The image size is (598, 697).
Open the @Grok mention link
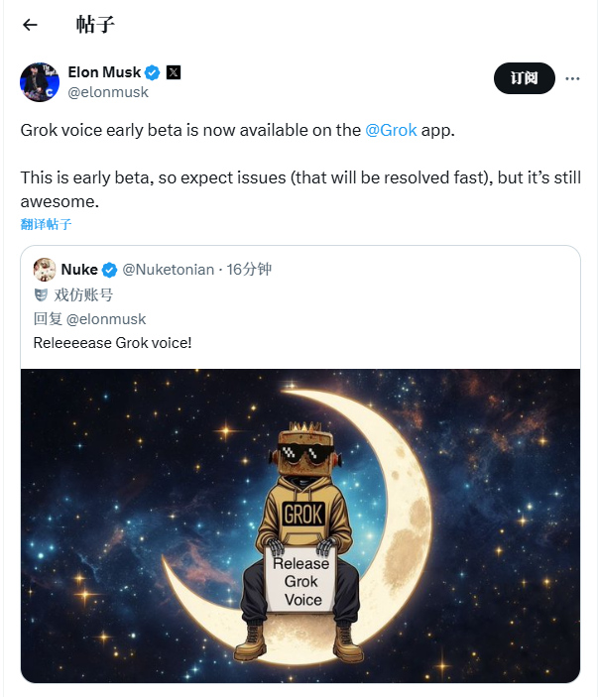[x=391, y=130]
